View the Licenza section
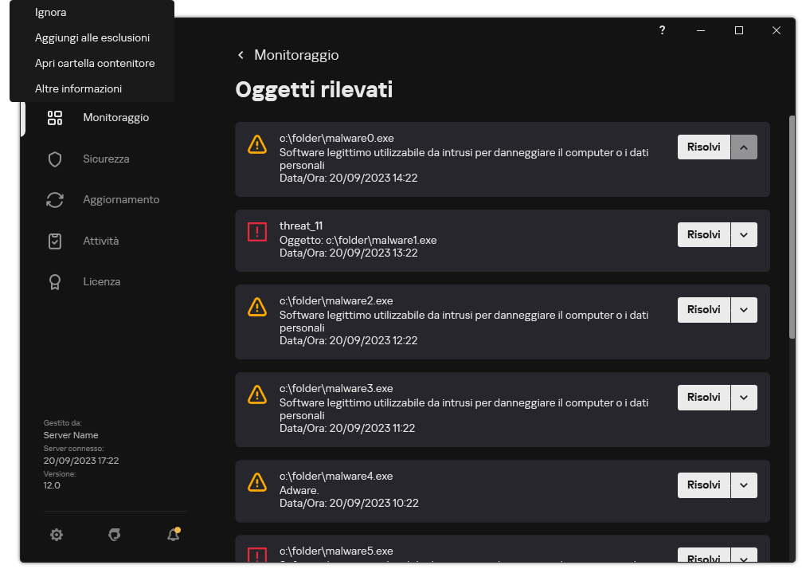Screen dimensions: 802x569 [x=54, y=281]
